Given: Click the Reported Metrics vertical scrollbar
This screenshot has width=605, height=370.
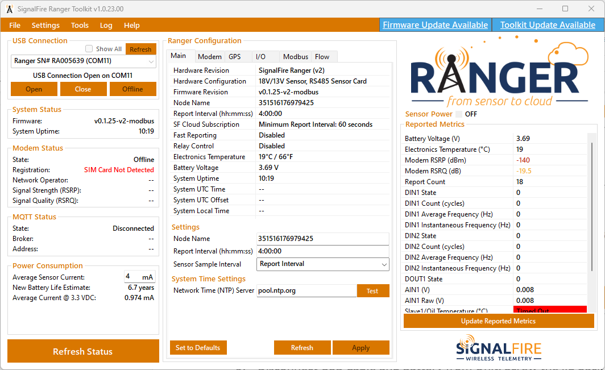Looking at the screenshot, I should point(591,206).
